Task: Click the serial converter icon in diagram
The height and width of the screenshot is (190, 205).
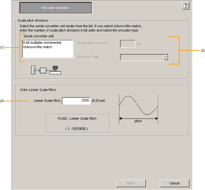Action: [x=43, y=70]
